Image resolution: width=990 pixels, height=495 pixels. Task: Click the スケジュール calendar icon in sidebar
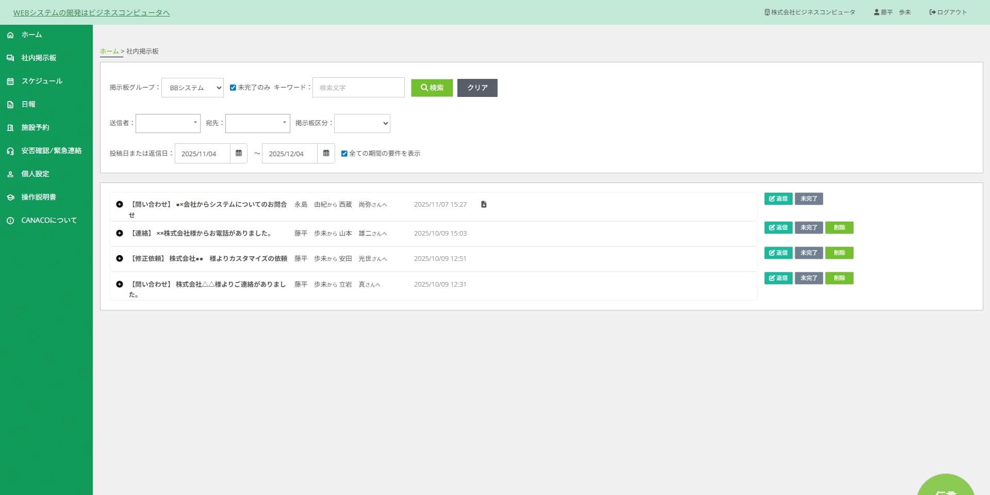coord(10,81)
